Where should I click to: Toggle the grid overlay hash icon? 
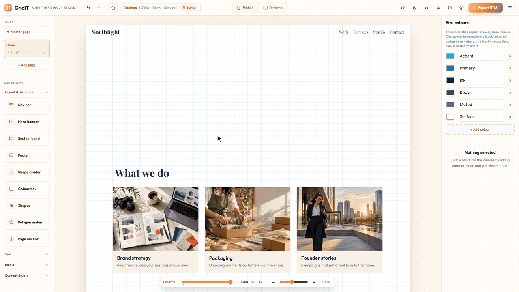point(438,8)
